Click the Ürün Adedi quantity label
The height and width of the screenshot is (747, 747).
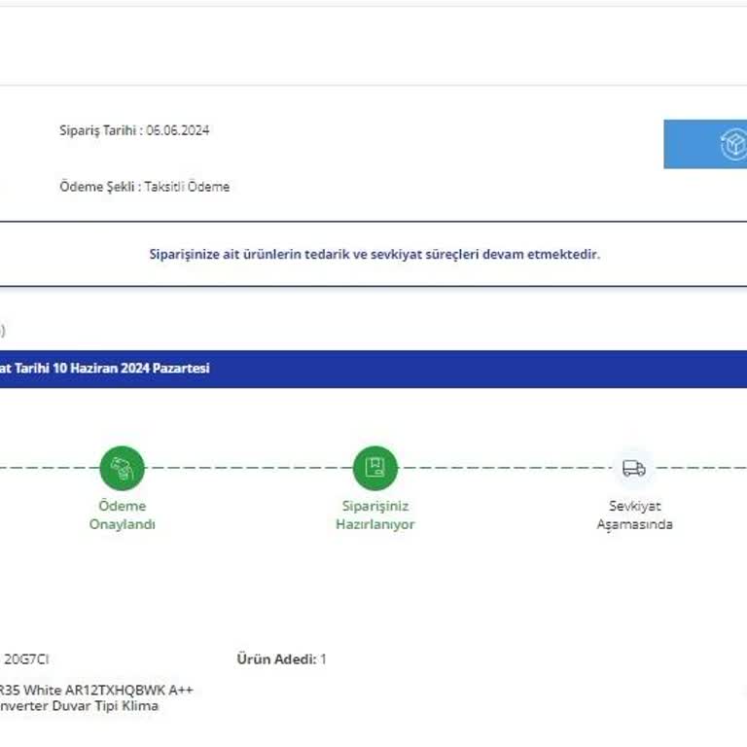275,659
